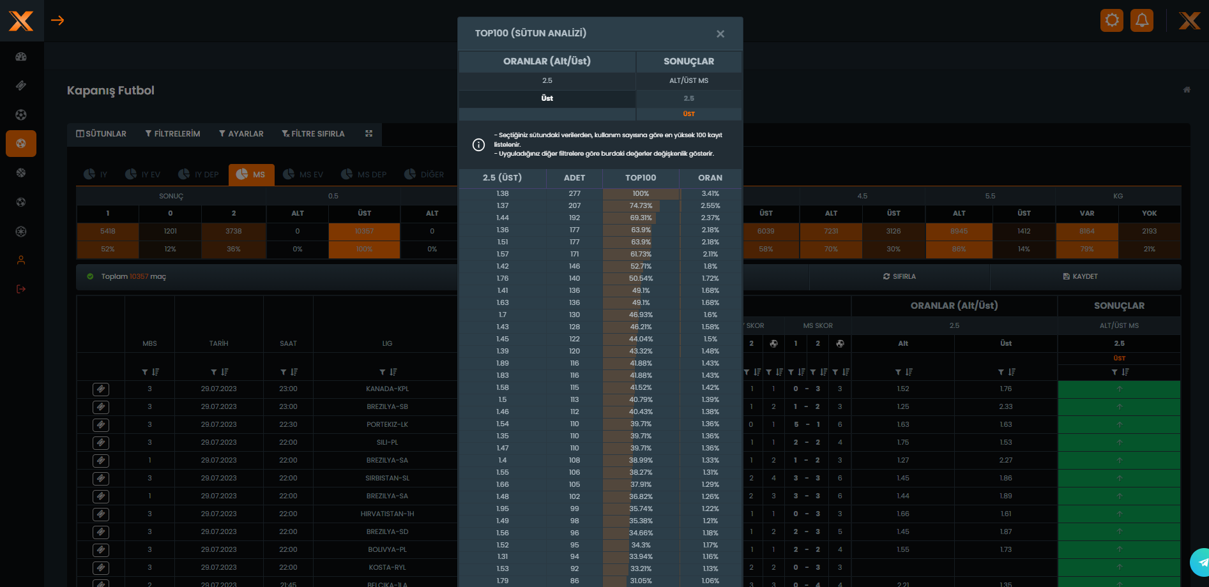The height and width of the screenshot is (587, 1209).
Task: Click the red logout icon in sidebar
Action: [21, 289]
